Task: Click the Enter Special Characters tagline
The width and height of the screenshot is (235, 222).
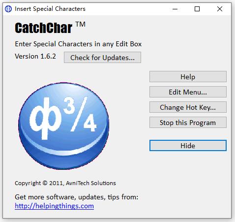Action: (78, 44)
